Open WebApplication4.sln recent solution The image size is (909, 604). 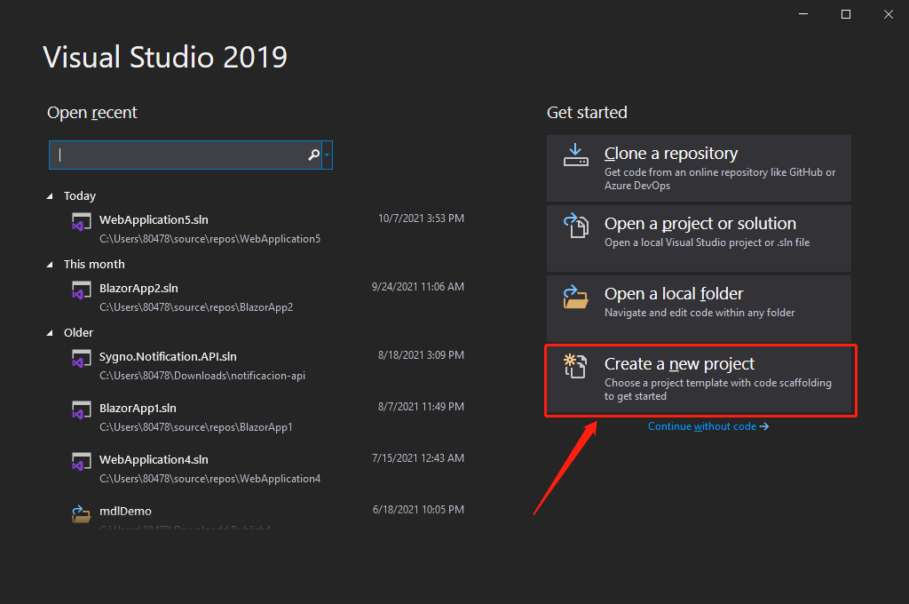pos(154,459)
